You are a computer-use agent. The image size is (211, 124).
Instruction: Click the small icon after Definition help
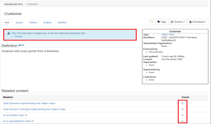click(23, 45)
